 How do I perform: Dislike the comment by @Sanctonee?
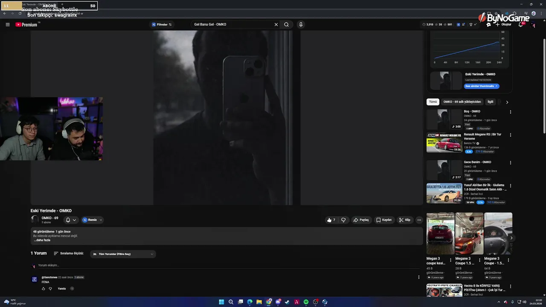[50, 289]
